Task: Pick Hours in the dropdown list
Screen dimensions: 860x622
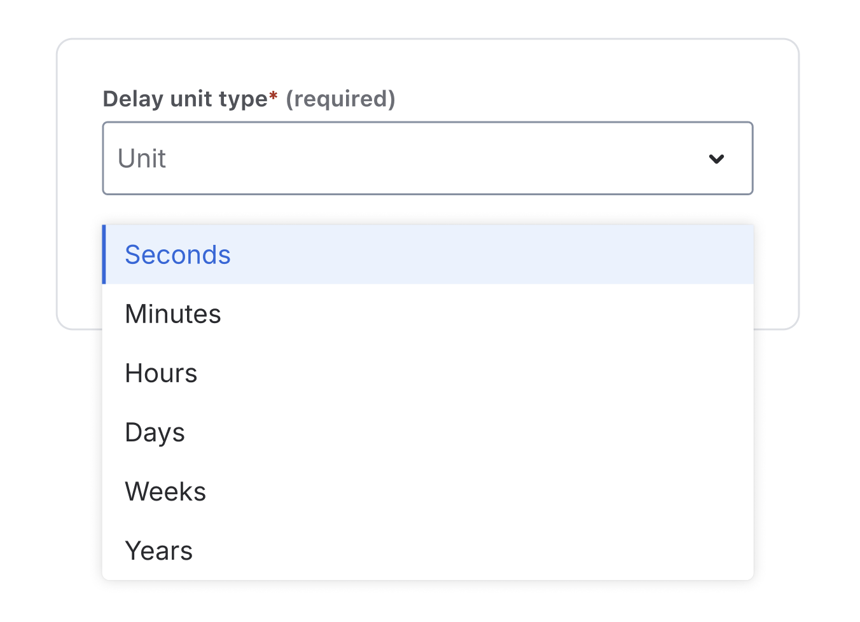Action: [x=161, y=373]
